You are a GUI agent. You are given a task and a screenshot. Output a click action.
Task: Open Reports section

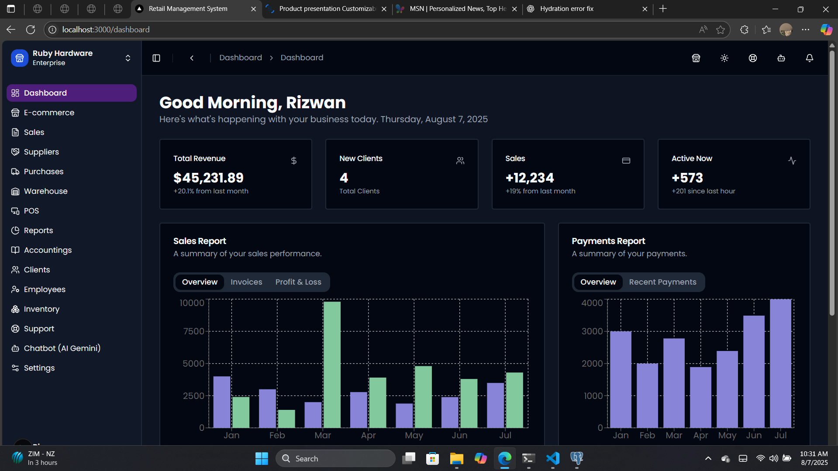coord(72,230)
